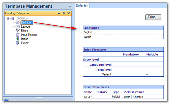
Task: Collapse the Definition termbase root node
Action: [8, 19]
